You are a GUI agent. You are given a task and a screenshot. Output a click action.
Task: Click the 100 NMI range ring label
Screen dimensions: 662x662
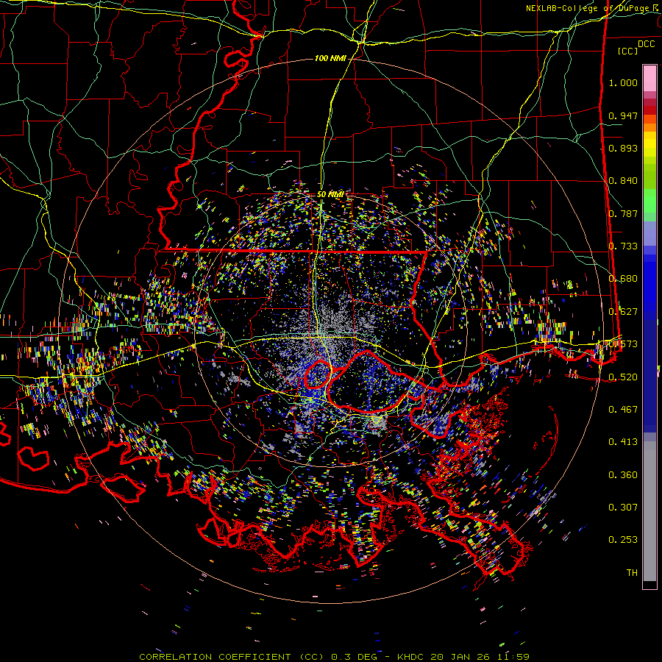pos(330,58)
